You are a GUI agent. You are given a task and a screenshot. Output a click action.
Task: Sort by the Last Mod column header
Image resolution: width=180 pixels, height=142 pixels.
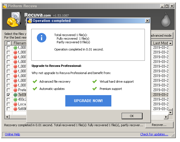pyautogui.click(x=160, y=43)
